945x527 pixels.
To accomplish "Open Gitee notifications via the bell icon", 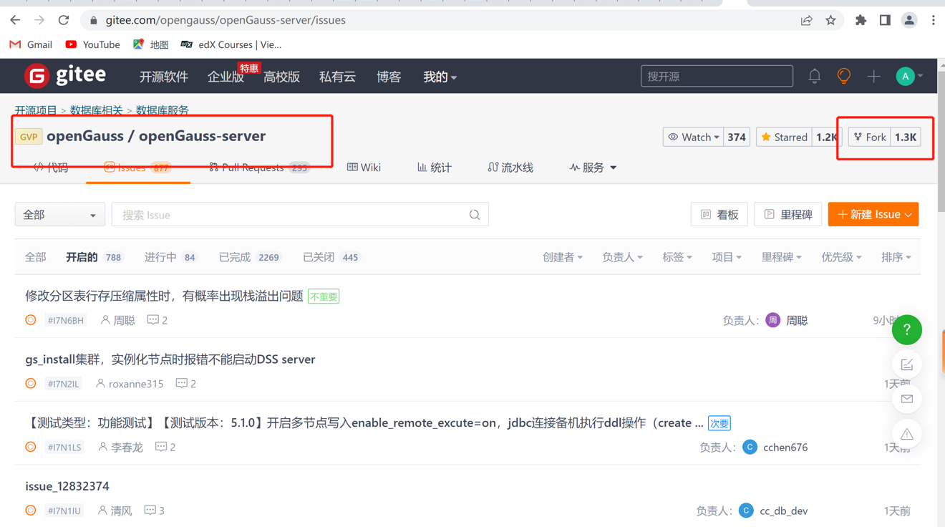I will click(814, 76).
